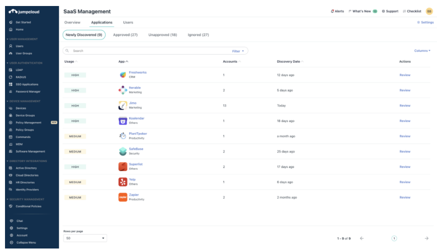Open the Rows per page selector
The width and height of the screenshot is (441, 252).
pos(85,238)
